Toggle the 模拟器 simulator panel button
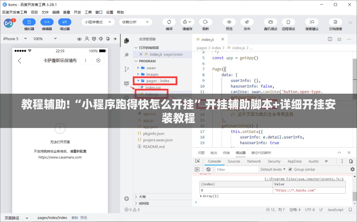This screenshot has height=222, width=357. (29, 22)
